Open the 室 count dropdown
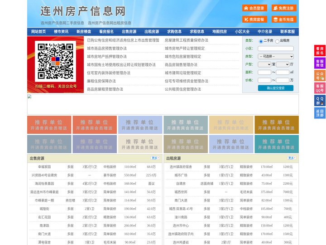The height and width of the screenshot is (245, 326). pyautogui.click(x=264, y=64)
